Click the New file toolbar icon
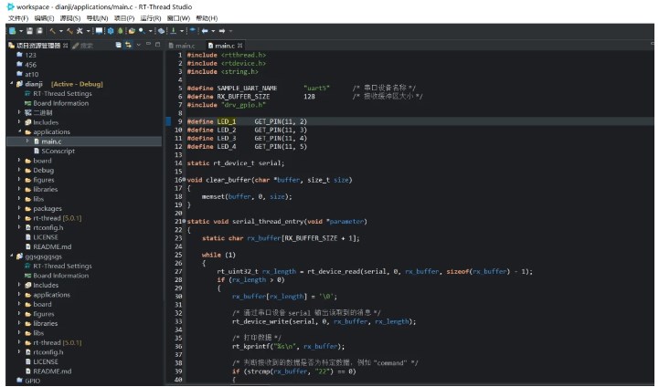The image size is (659, 387). [13, 31]
